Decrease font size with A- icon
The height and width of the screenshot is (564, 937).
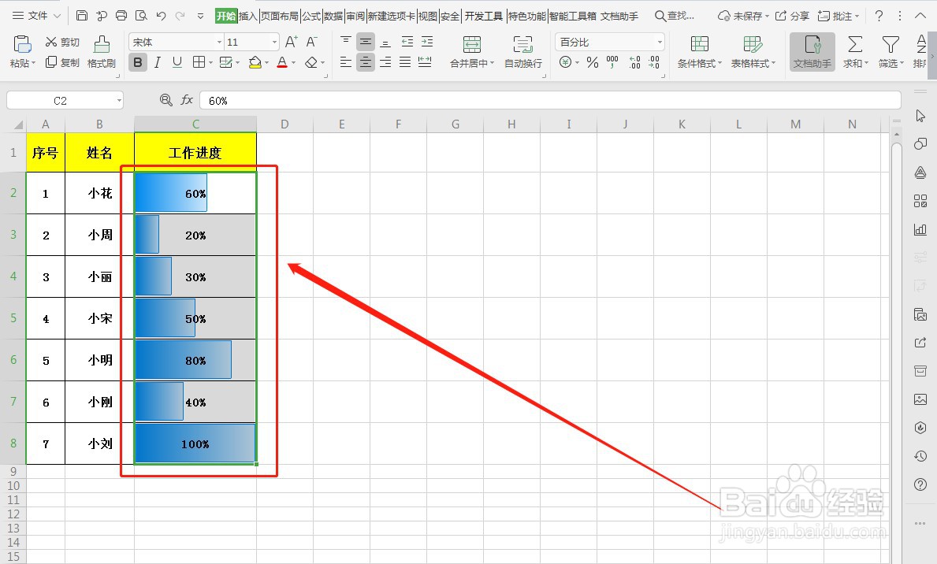[x=311, y=42]
